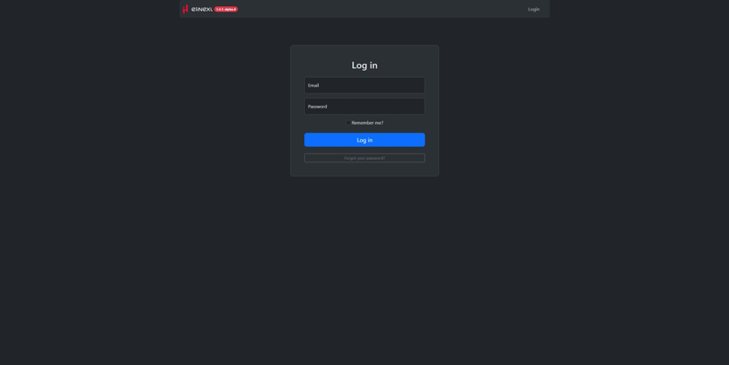Image resolution: width=729 pixels, height=365 pixels.
Task: Focus the Email input field
Action: 364,86
